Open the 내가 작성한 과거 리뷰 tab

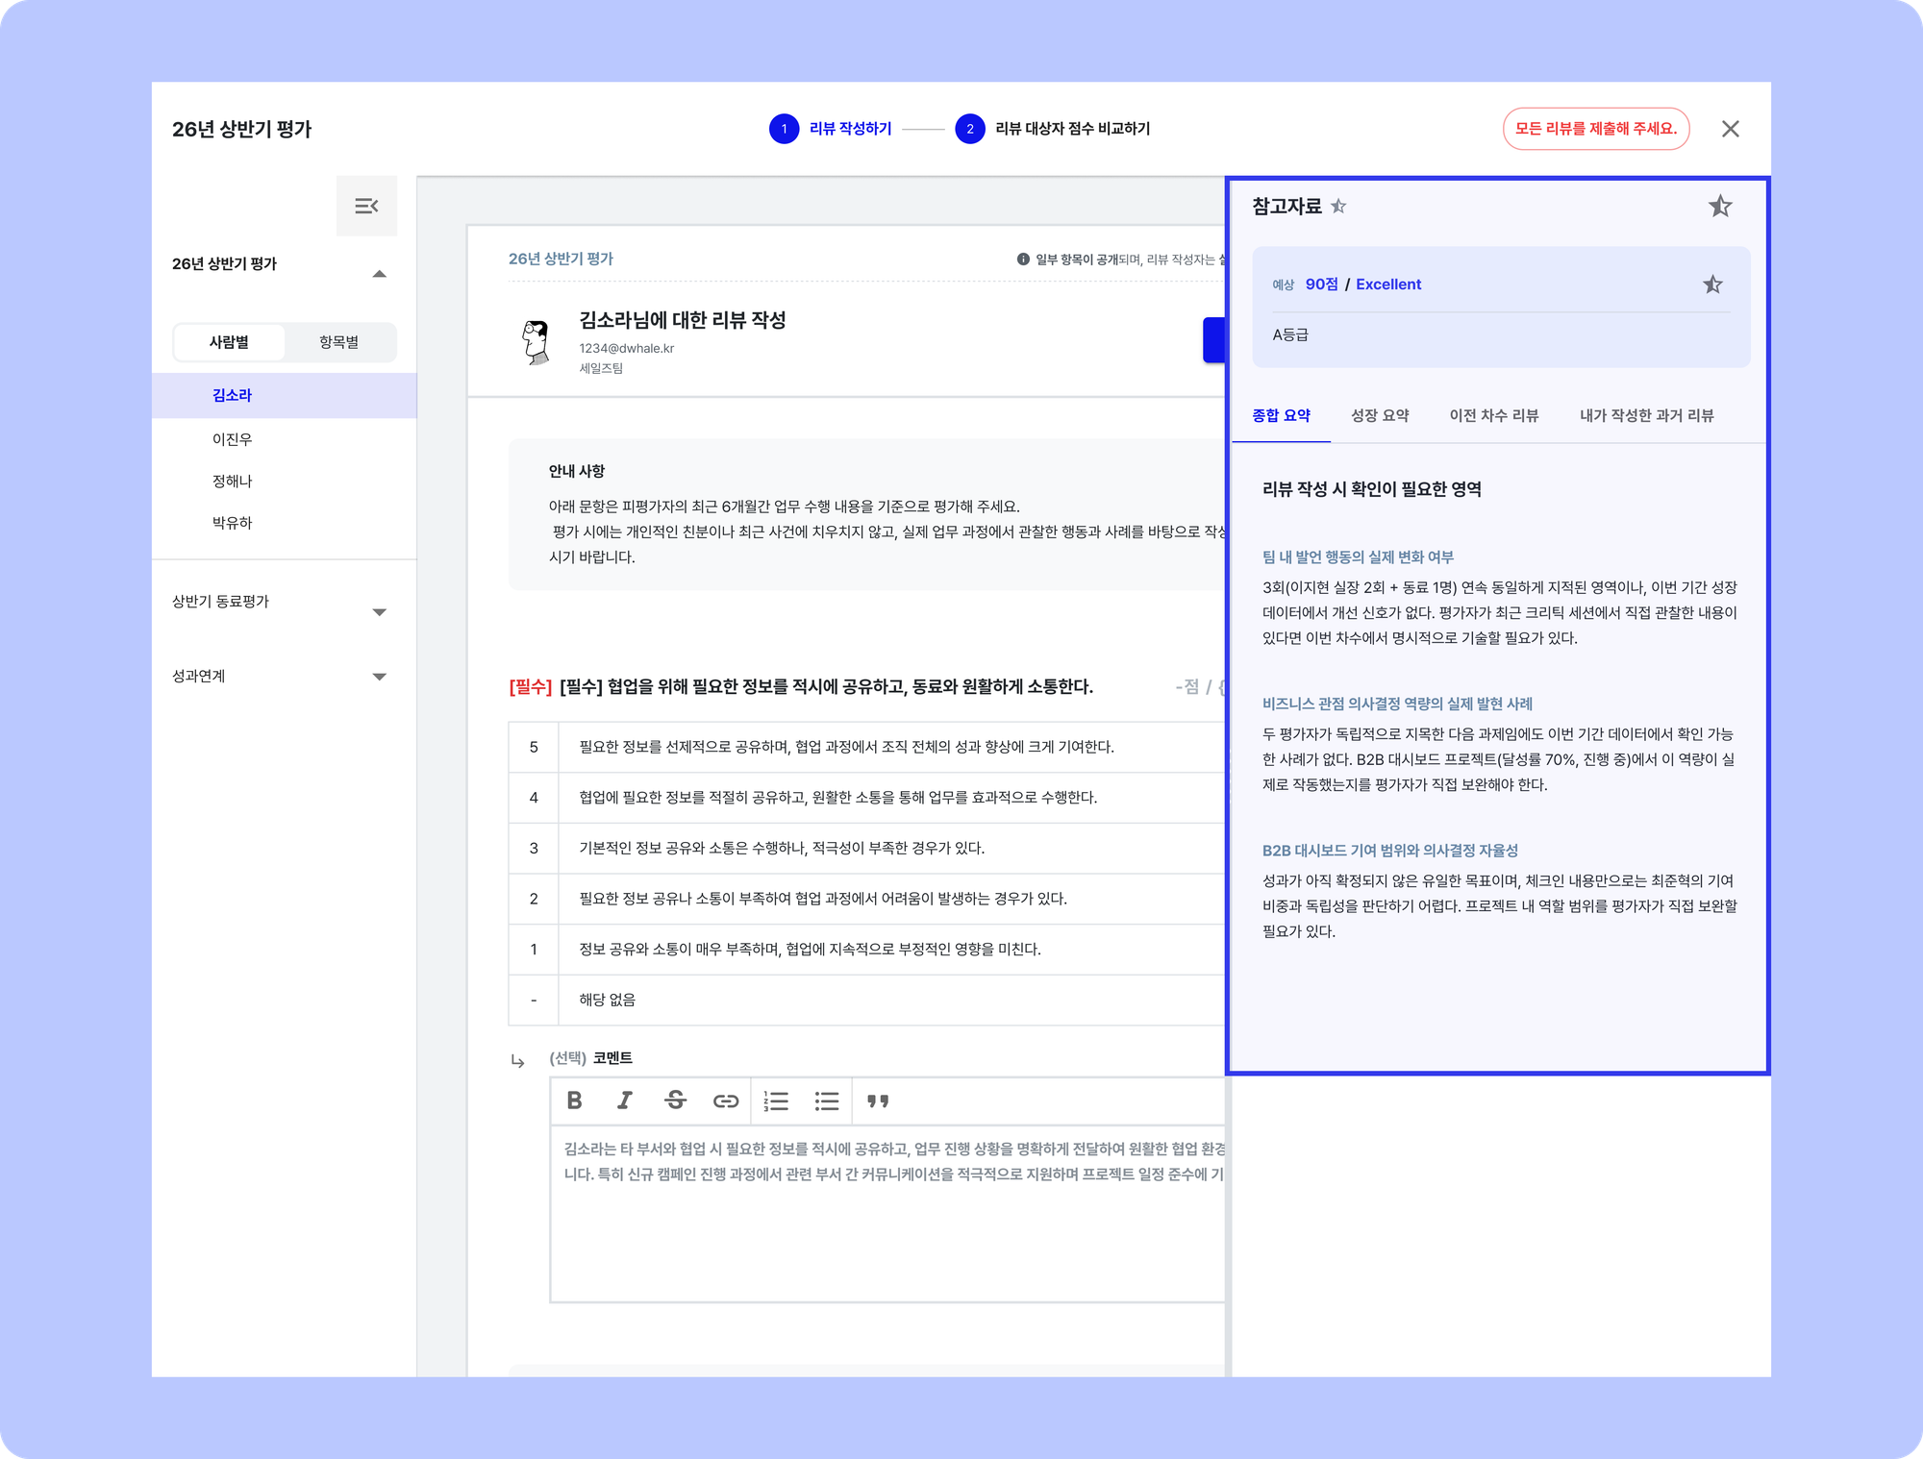pyautogui.click(x=1646, y=415)
